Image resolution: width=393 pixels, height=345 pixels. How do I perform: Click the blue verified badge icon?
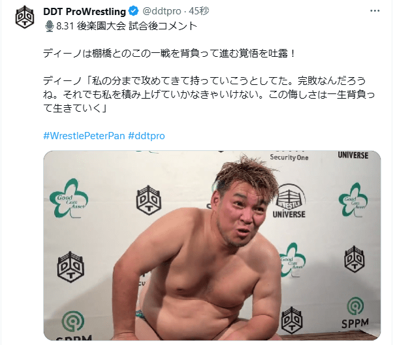[133, 11]
